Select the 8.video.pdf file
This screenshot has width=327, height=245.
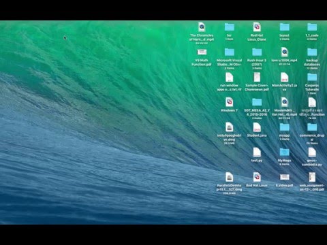[284, 177]
